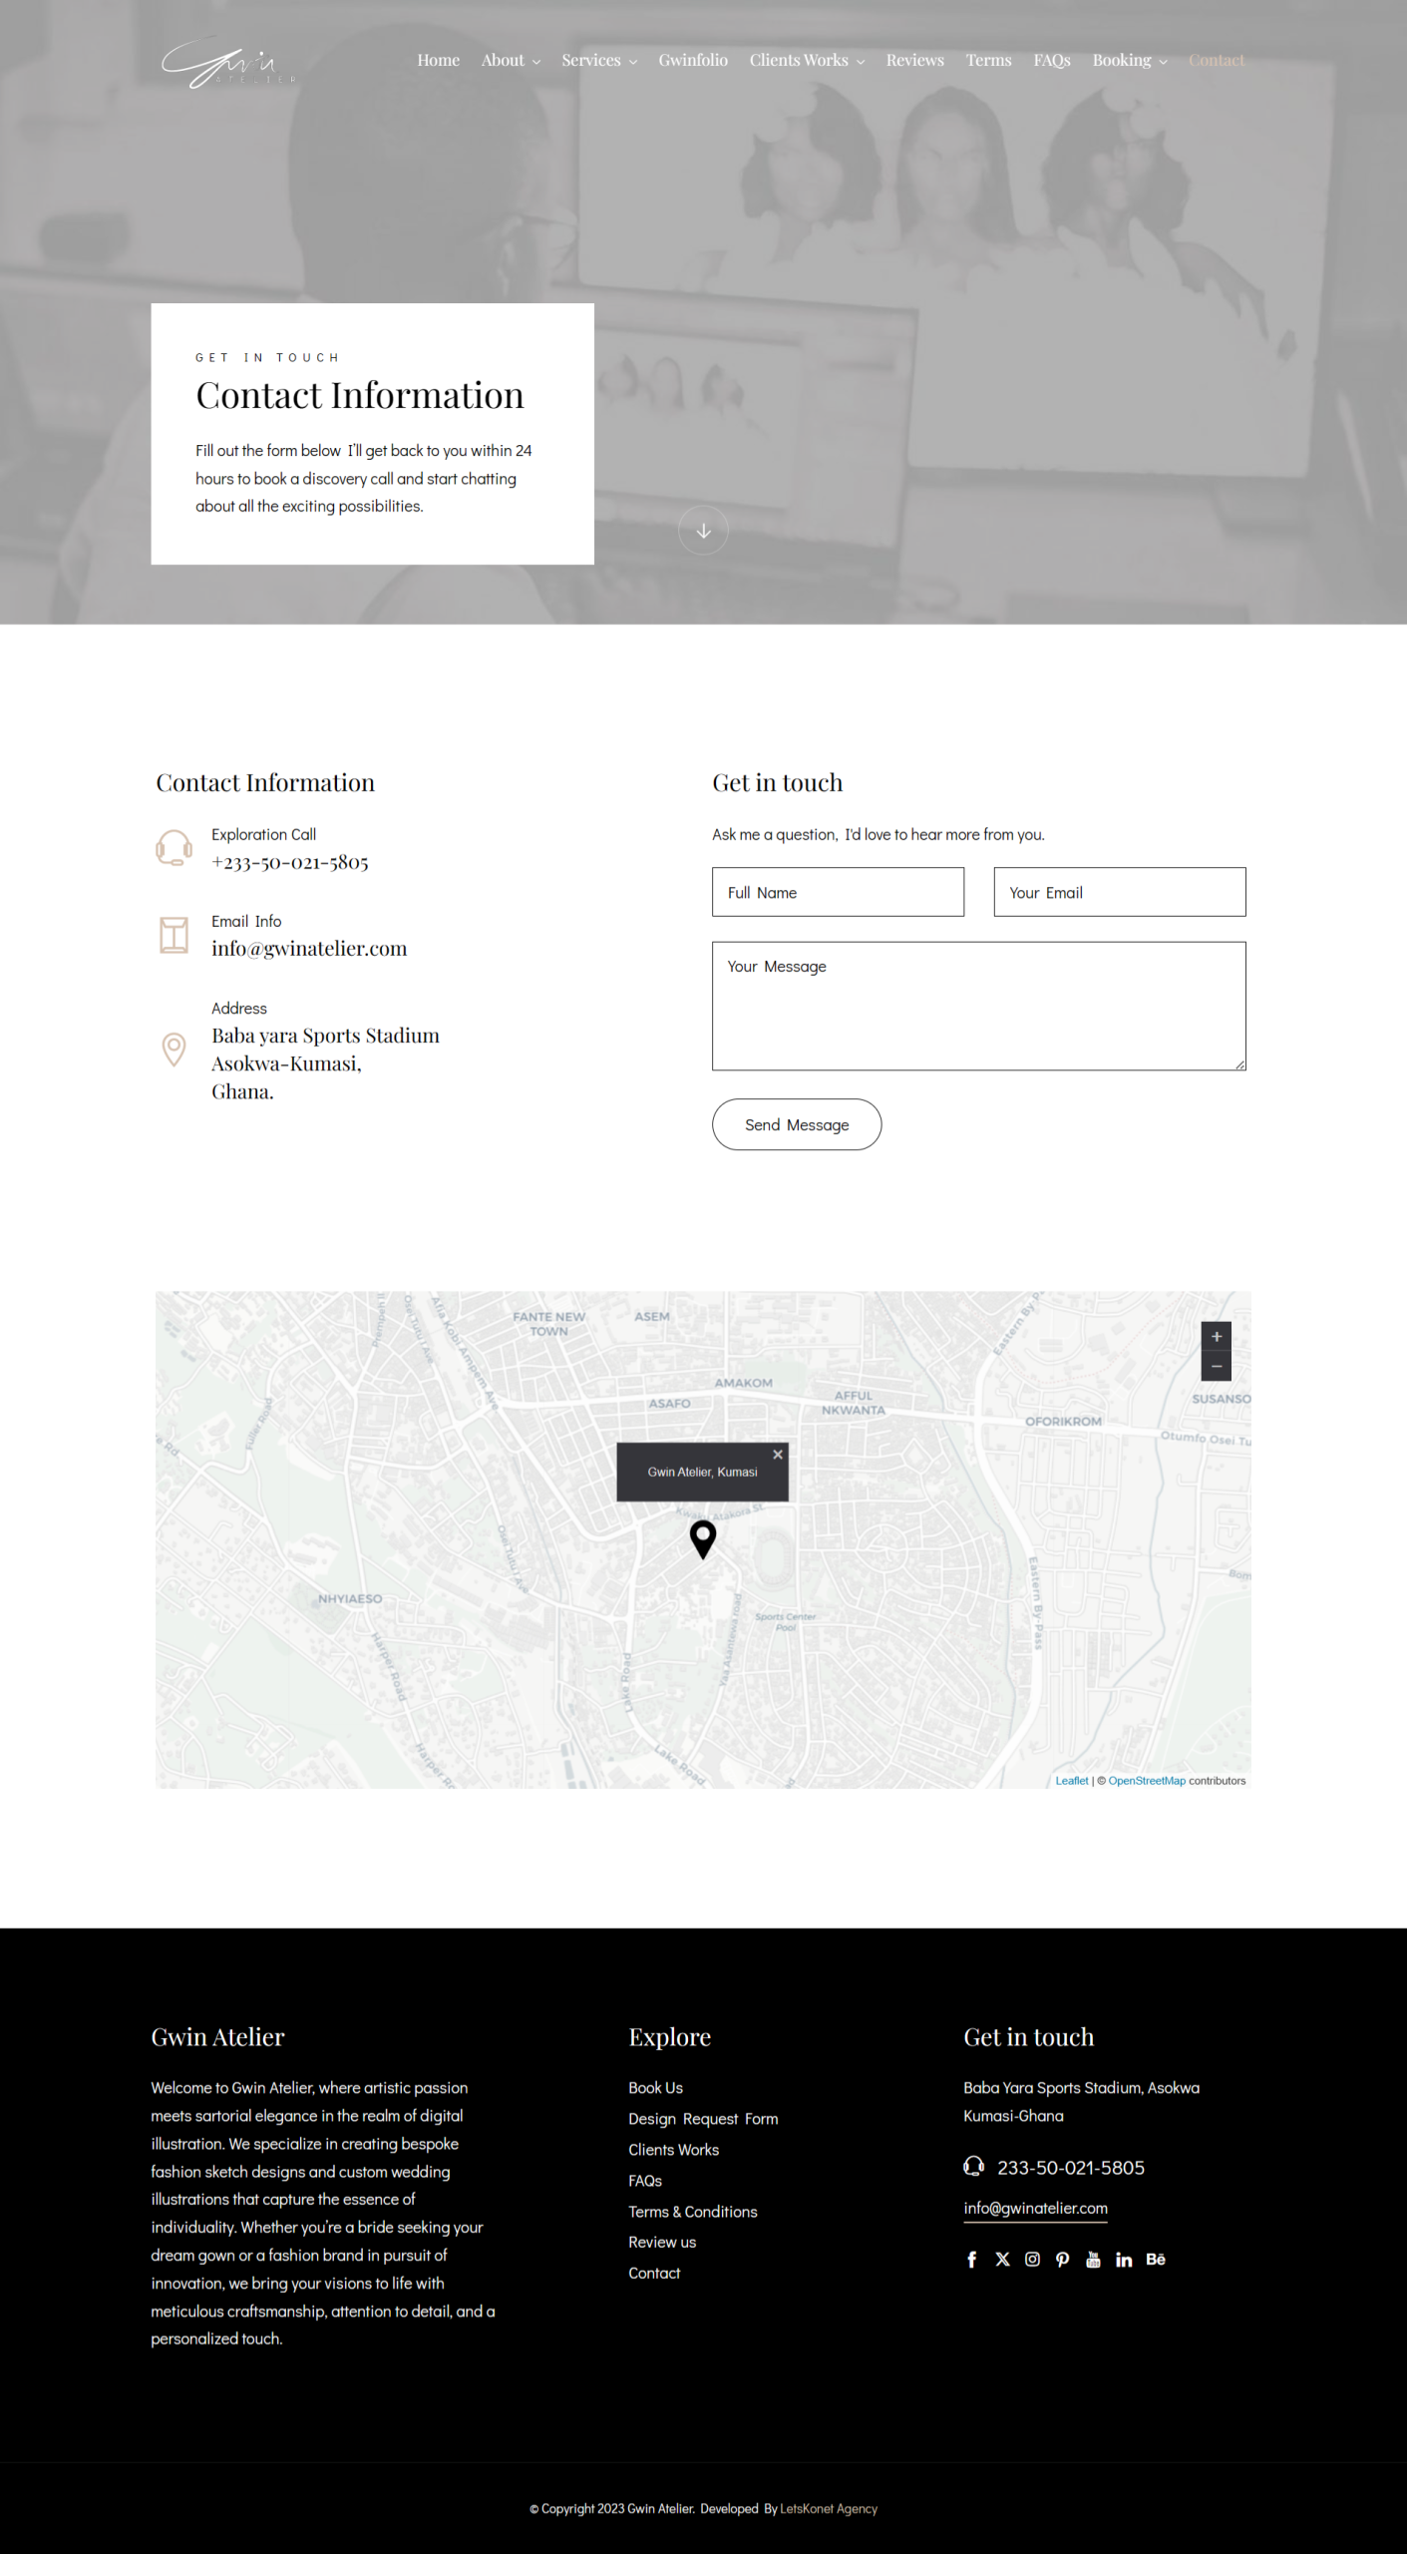Screen dimensions: 1407x2554
Task: Open the LinkedIn profile from footer
Action: click(1124, 2260)
